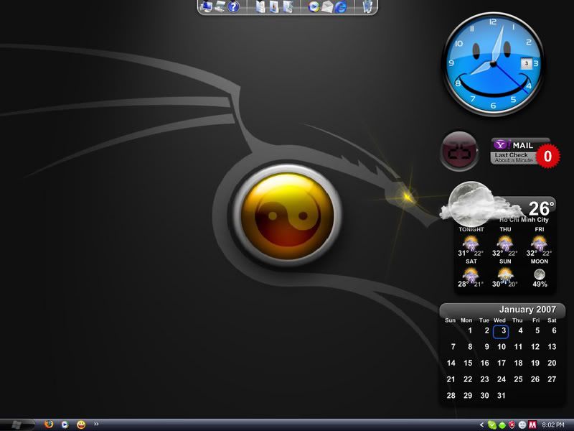Click the smiley emoticon icon on the taskbar
The height and width of the screenshot is (431, 574).
click(81, 423)
